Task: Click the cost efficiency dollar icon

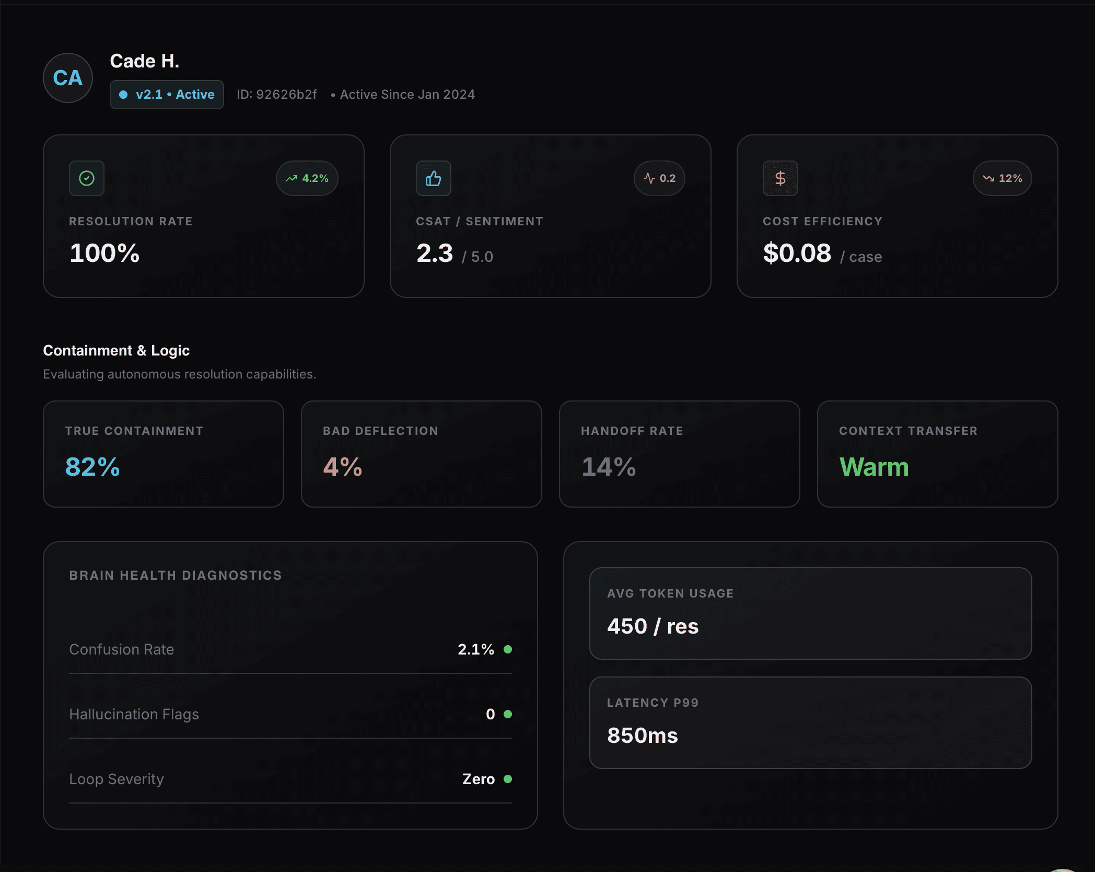Action: (x=780, y=178)
